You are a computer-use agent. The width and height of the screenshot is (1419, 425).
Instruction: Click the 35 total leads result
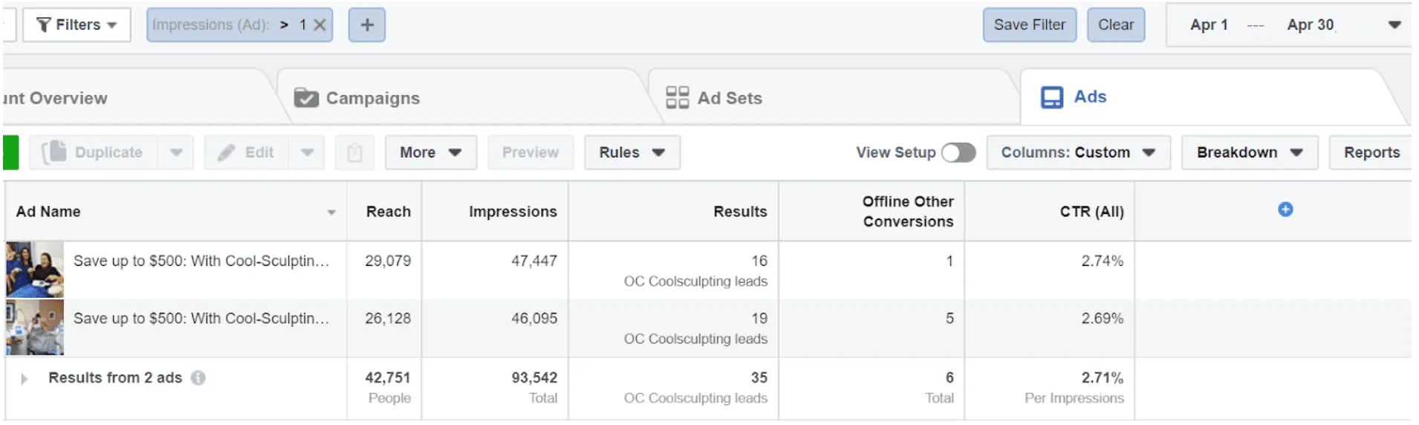pos(759,377)
